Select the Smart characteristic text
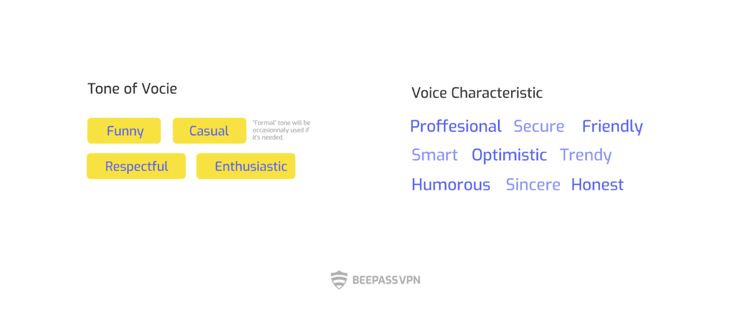 [x=435, y=155]
